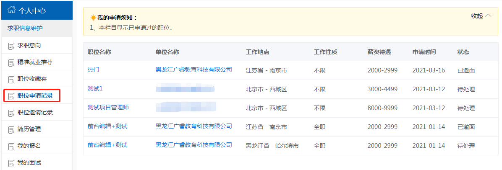Select 我的面试 sidebar entry
This screenshot has height=170, width=502.
coord(29,162)
